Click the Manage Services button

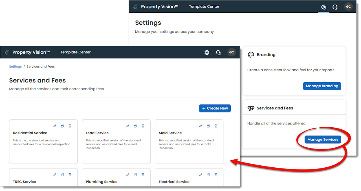pos(323,139)
